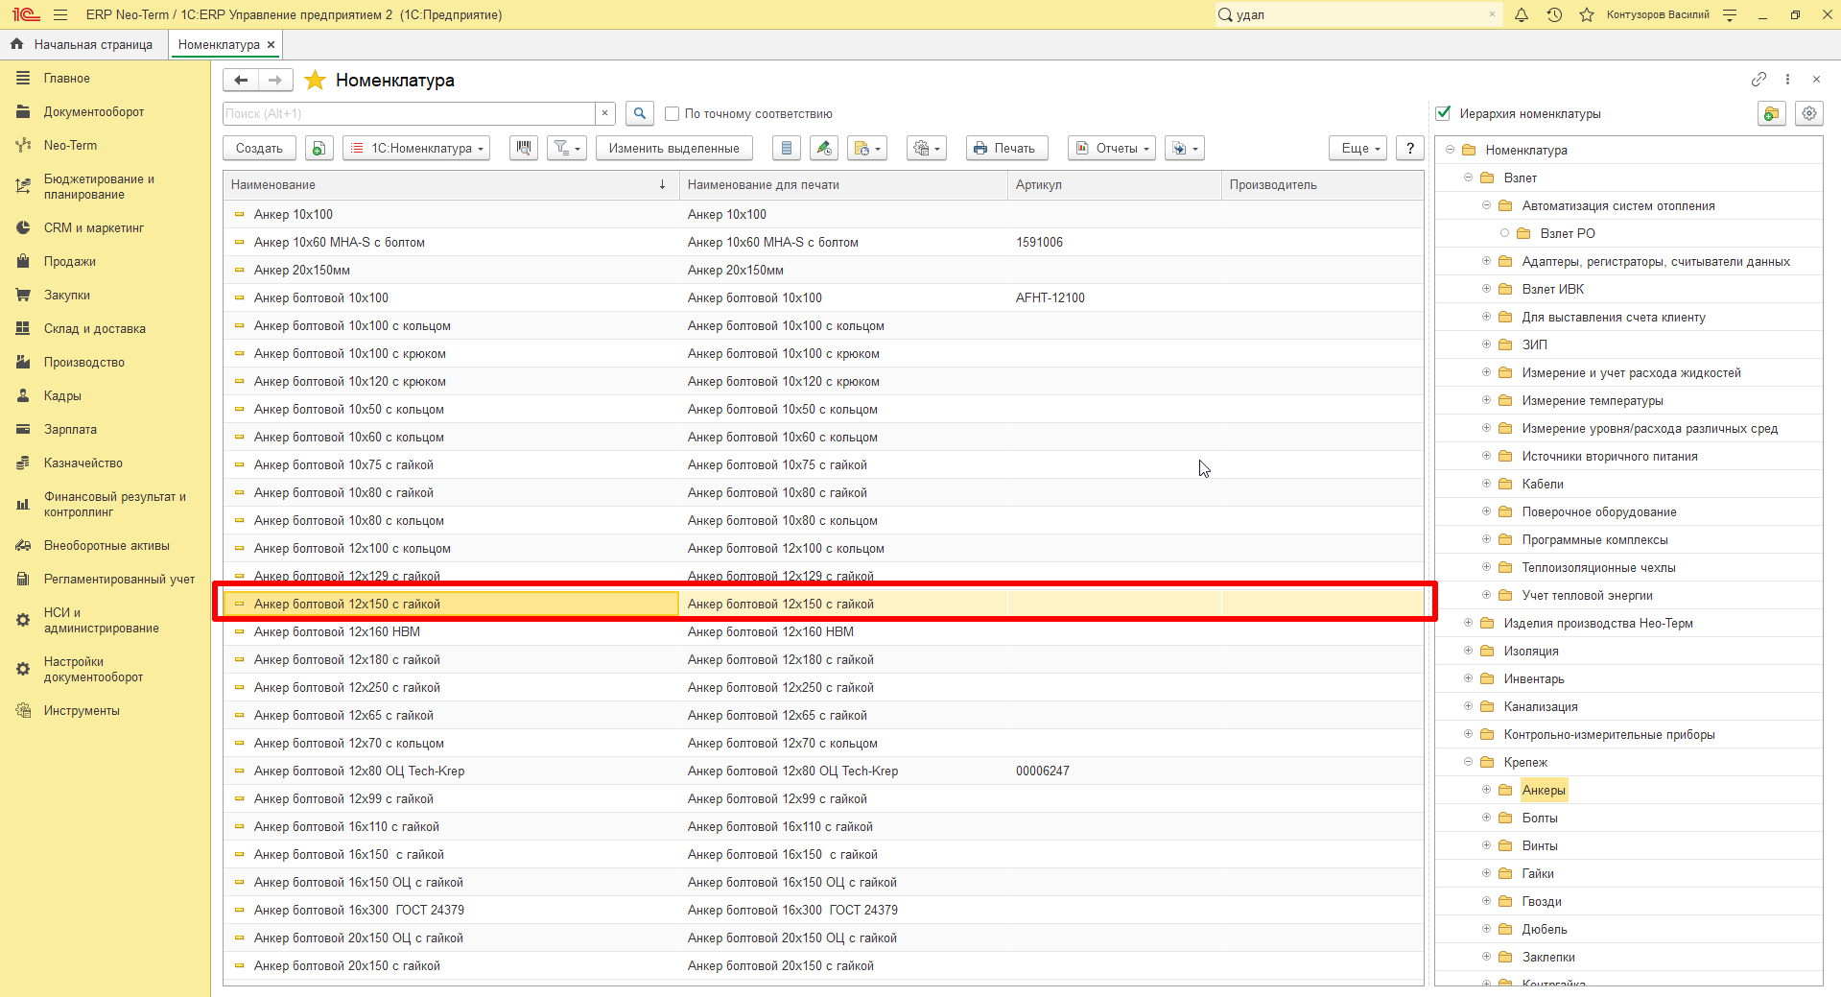
Task: Expand the Изоляция tree folder
Action: (1468, 651)
